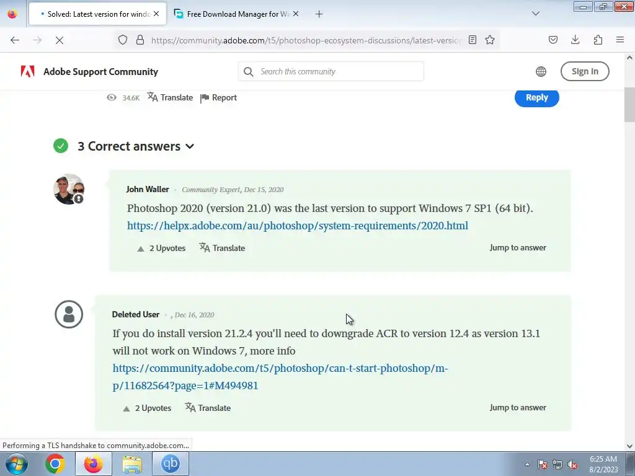Open the Firefox downloads arrow icon

tap(575, 40)
